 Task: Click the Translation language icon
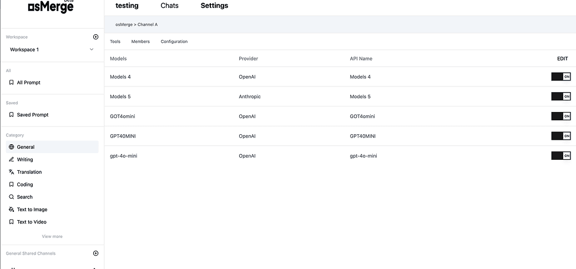coord(12,172)
